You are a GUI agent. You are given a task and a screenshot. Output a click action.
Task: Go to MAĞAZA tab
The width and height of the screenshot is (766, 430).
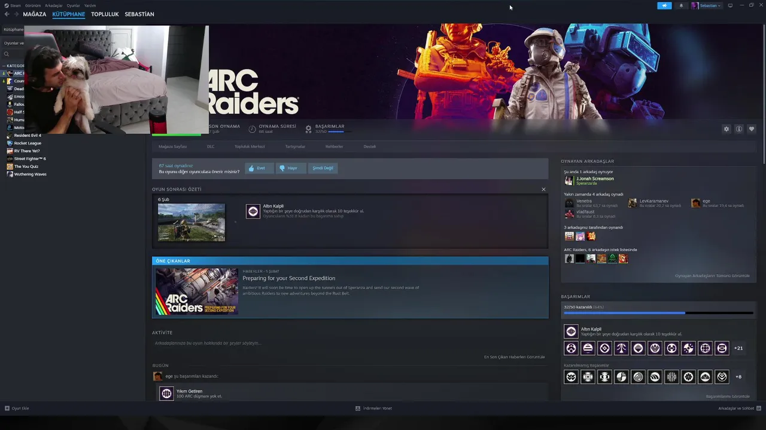(35, 14)
